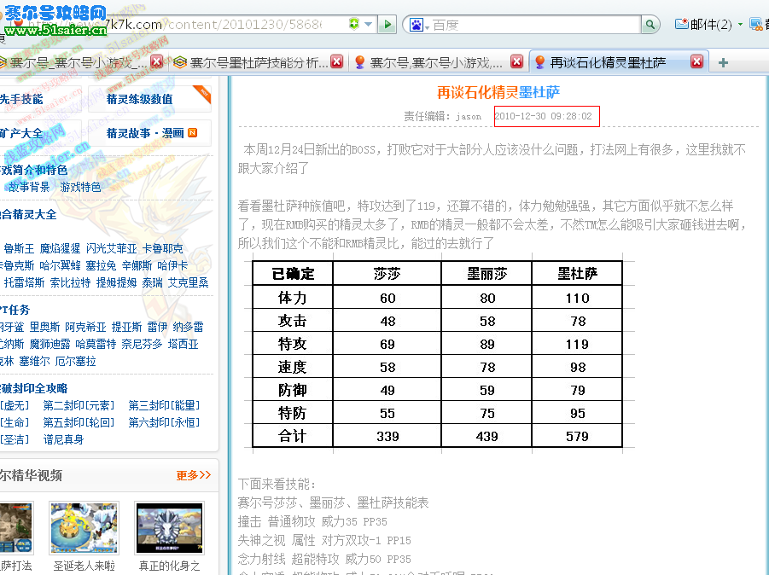Open the 精灵故事·漫画 link
The height and width of the screenshot is (575, 769).
[x=145, y=133]
